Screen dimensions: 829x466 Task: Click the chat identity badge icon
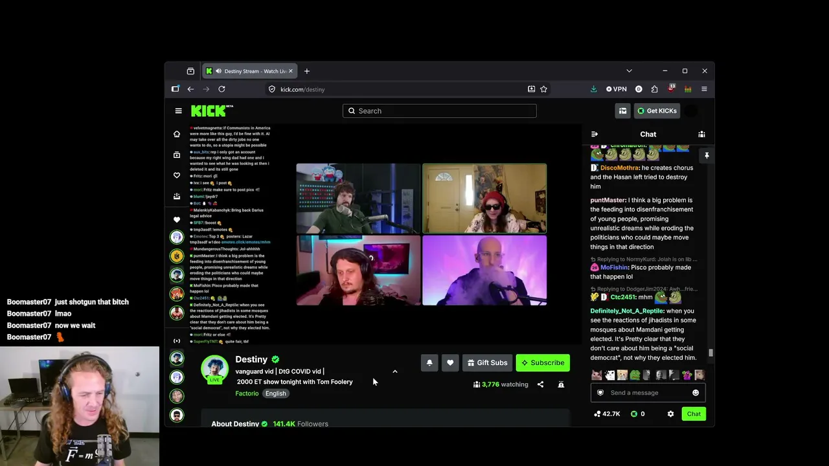600,393
